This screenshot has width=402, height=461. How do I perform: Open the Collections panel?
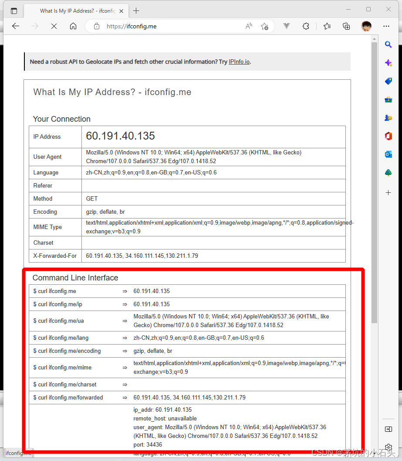[x=346, y=26]
